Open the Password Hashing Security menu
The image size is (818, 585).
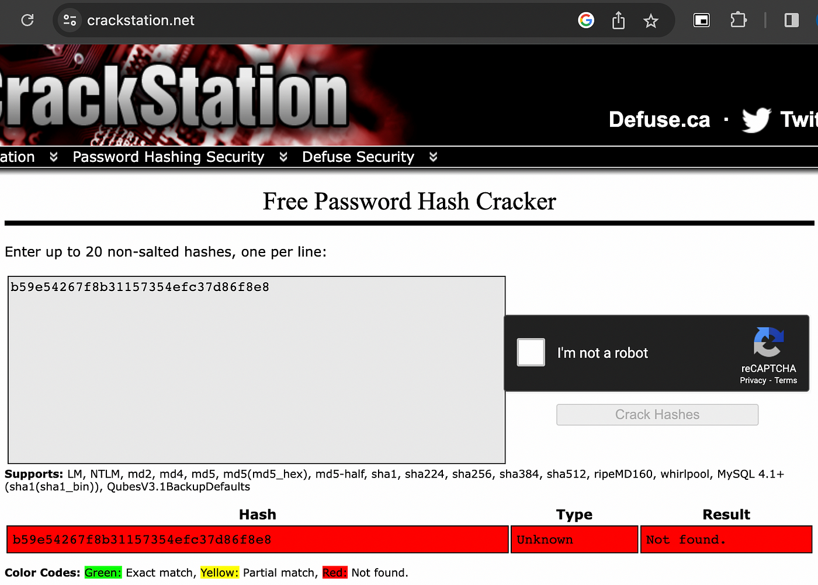click(168, 157)
